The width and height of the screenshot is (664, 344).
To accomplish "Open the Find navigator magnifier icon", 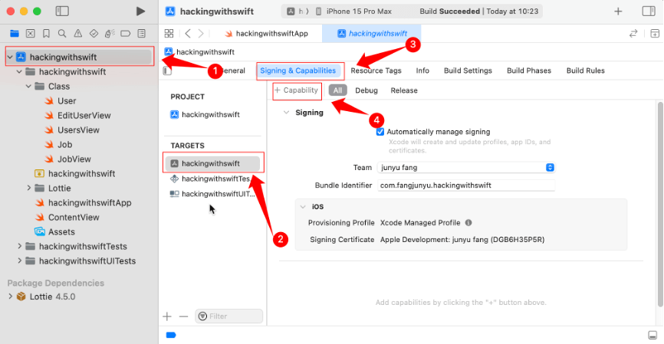I will (62, 34).
